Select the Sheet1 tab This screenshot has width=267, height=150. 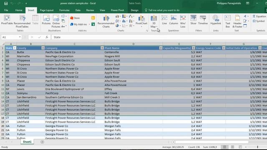pos(27,142)
